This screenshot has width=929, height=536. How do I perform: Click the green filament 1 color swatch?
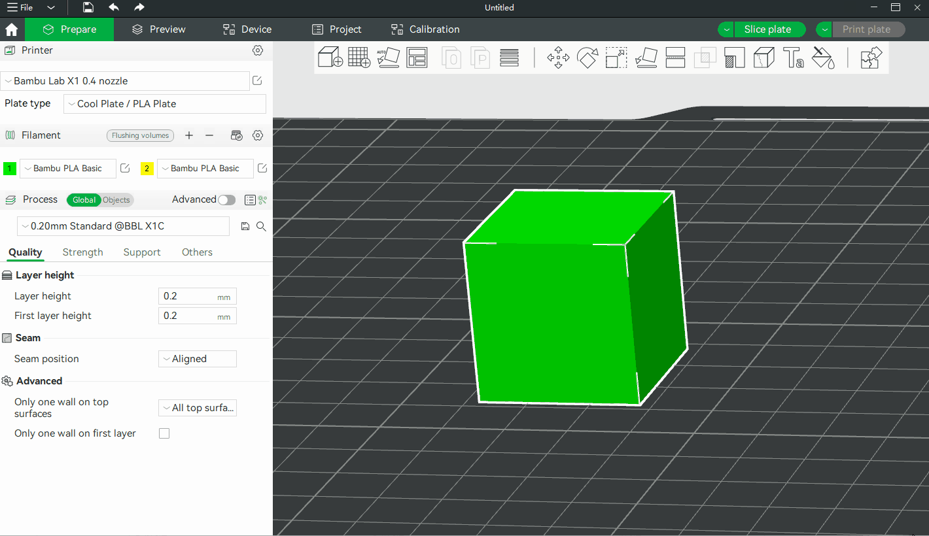pos(10,169)
